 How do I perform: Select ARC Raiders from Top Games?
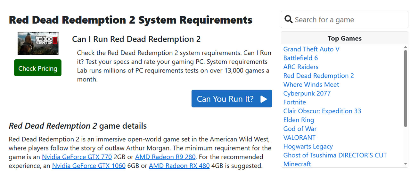[x=301, y=67]
